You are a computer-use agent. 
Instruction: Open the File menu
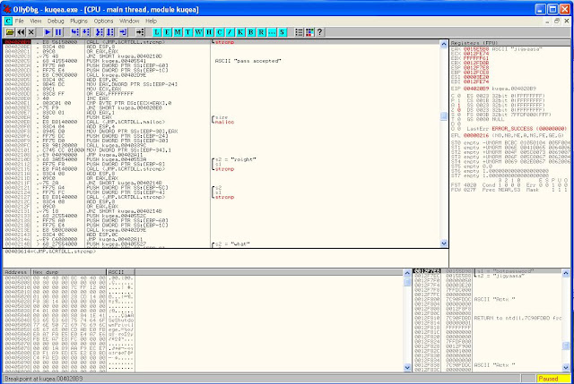20,21
